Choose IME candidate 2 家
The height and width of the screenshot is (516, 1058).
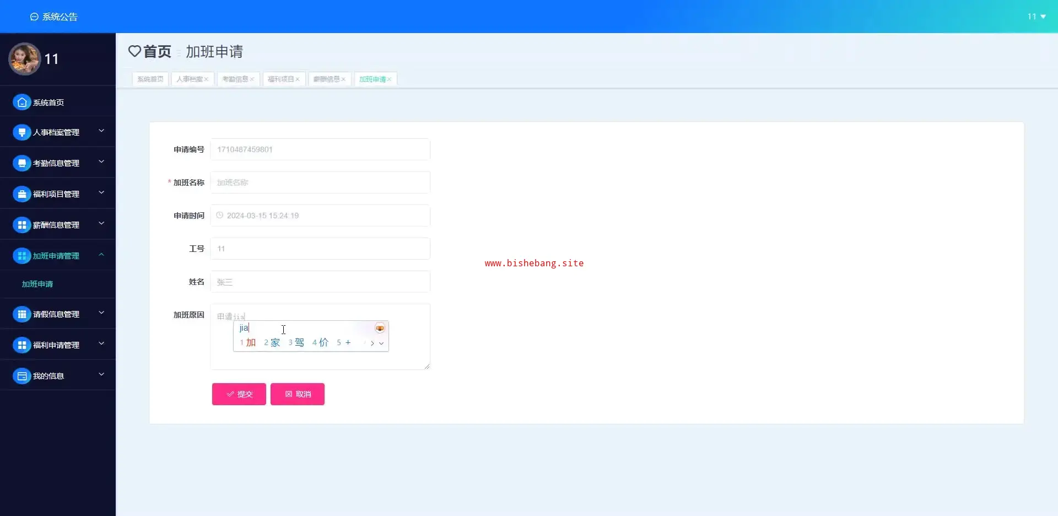[272, 343]
